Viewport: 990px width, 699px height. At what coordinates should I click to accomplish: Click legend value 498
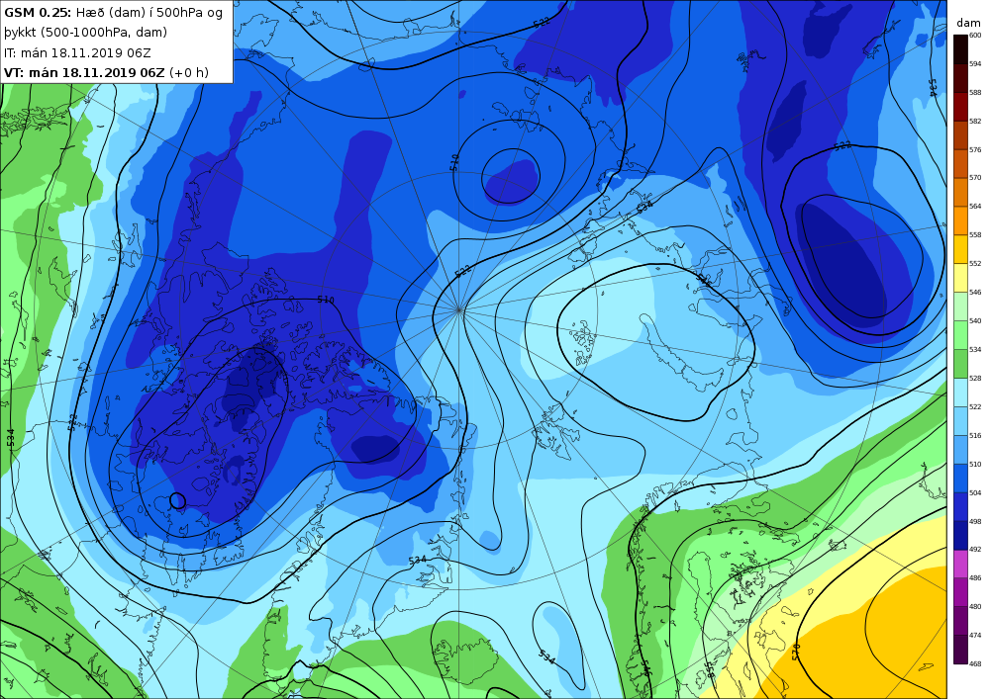click(975, 521)
